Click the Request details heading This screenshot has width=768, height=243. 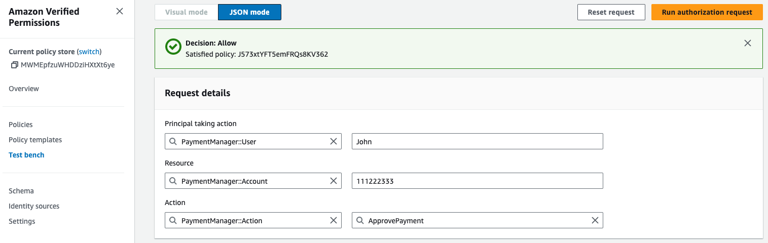point(198,93)
